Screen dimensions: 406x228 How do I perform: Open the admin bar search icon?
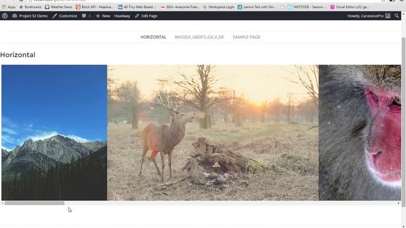tap(396, 16)
